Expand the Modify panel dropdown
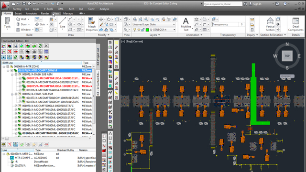Screen dimensions: 306x172 point(104,35)
